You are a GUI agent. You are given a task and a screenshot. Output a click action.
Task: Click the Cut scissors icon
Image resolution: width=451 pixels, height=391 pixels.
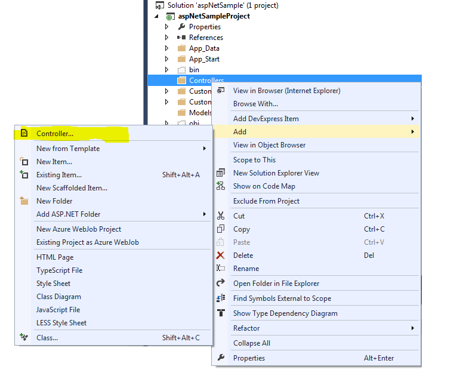(221, 215)
